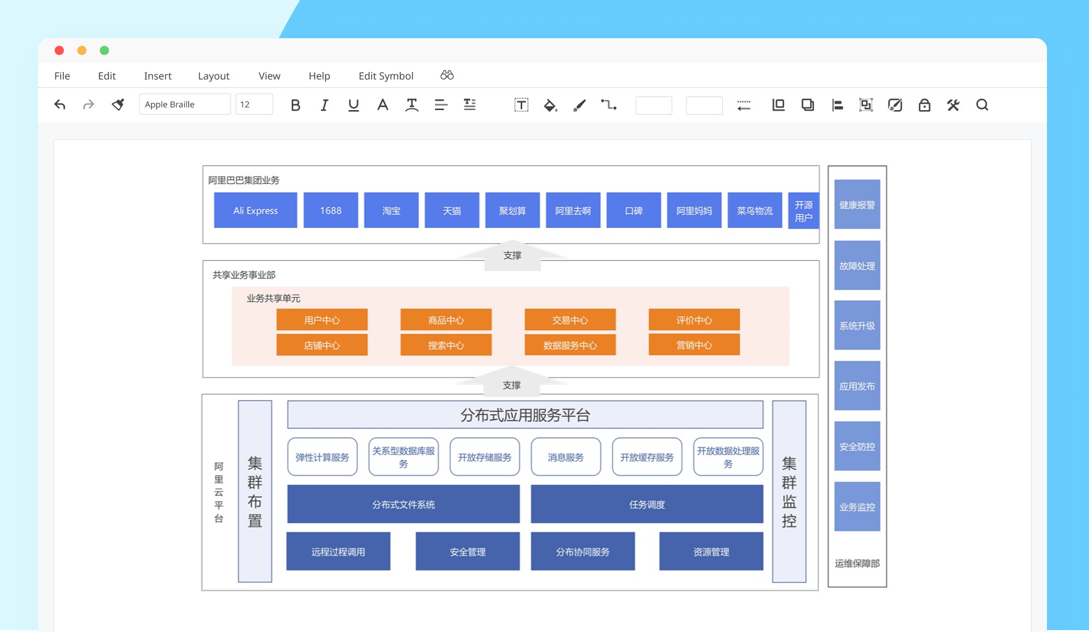Select the Text box tool
The height and width of the screenshot is (632, 1089).
(521, 105)
